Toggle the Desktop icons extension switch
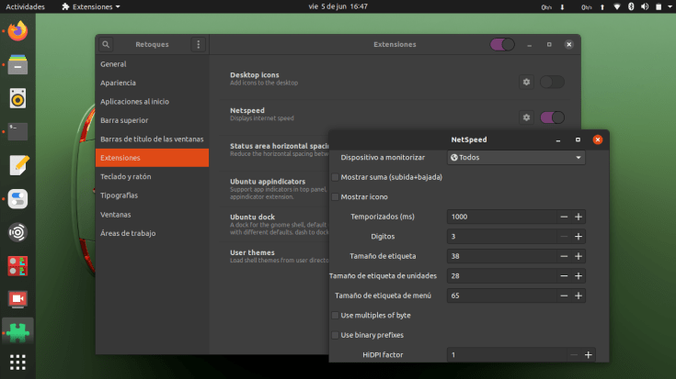Screen dimensions: 676x379 [552, 82]
